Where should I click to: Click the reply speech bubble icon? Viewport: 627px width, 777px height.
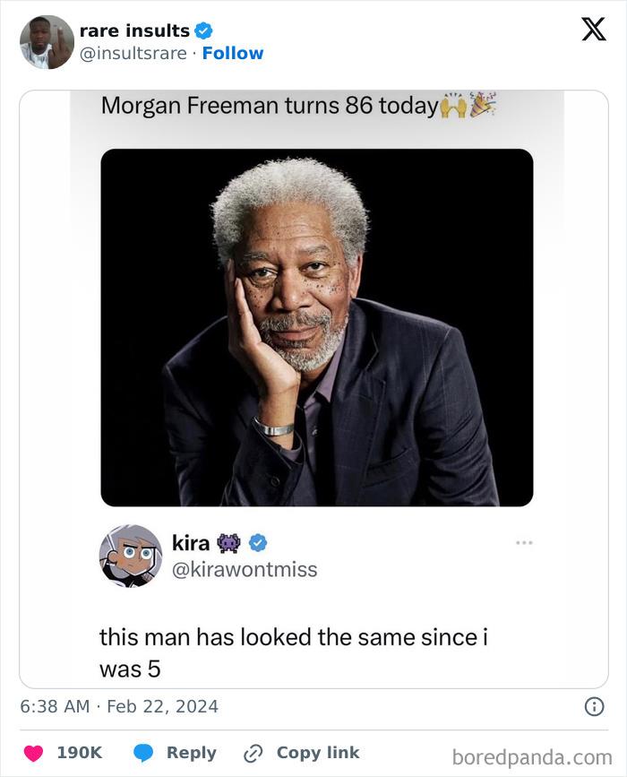pyautogui.click(x=143, y=754)
